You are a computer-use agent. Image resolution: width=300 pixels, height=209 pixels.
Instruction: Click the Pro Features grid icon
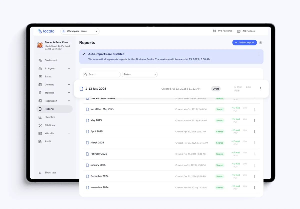coord(214,31)
